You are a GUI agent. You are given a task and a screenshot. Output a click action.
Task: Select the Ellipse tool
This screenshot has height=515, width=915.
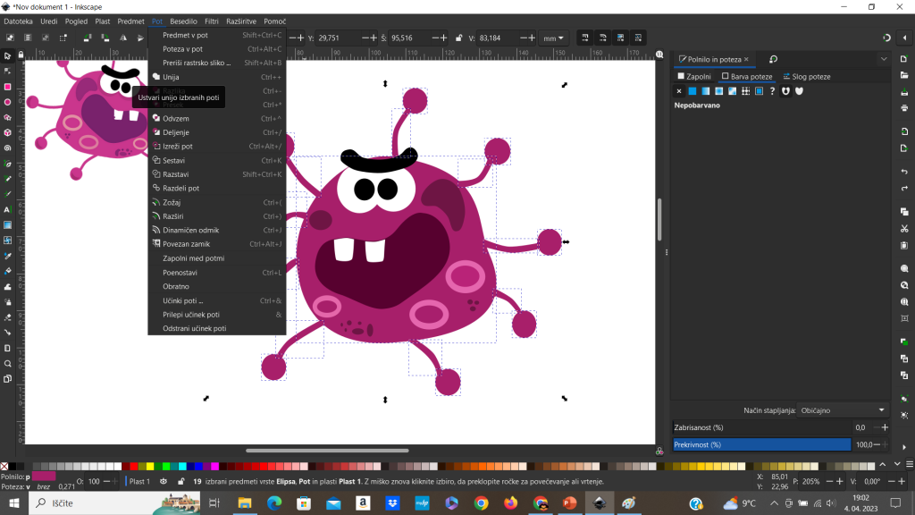[x=7, y=102]
